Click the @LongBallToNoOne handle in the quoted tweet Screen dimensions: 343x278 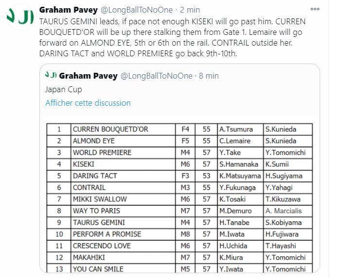click(x=156, y=76)
